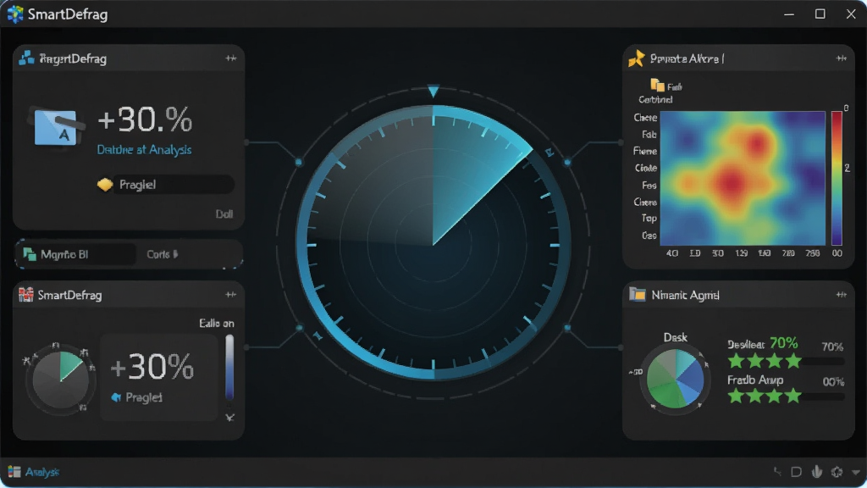The image size is (867, 488).
Task: Click the folder icon beside Nimanic Agmil
Action: click(x=637, y=294)
